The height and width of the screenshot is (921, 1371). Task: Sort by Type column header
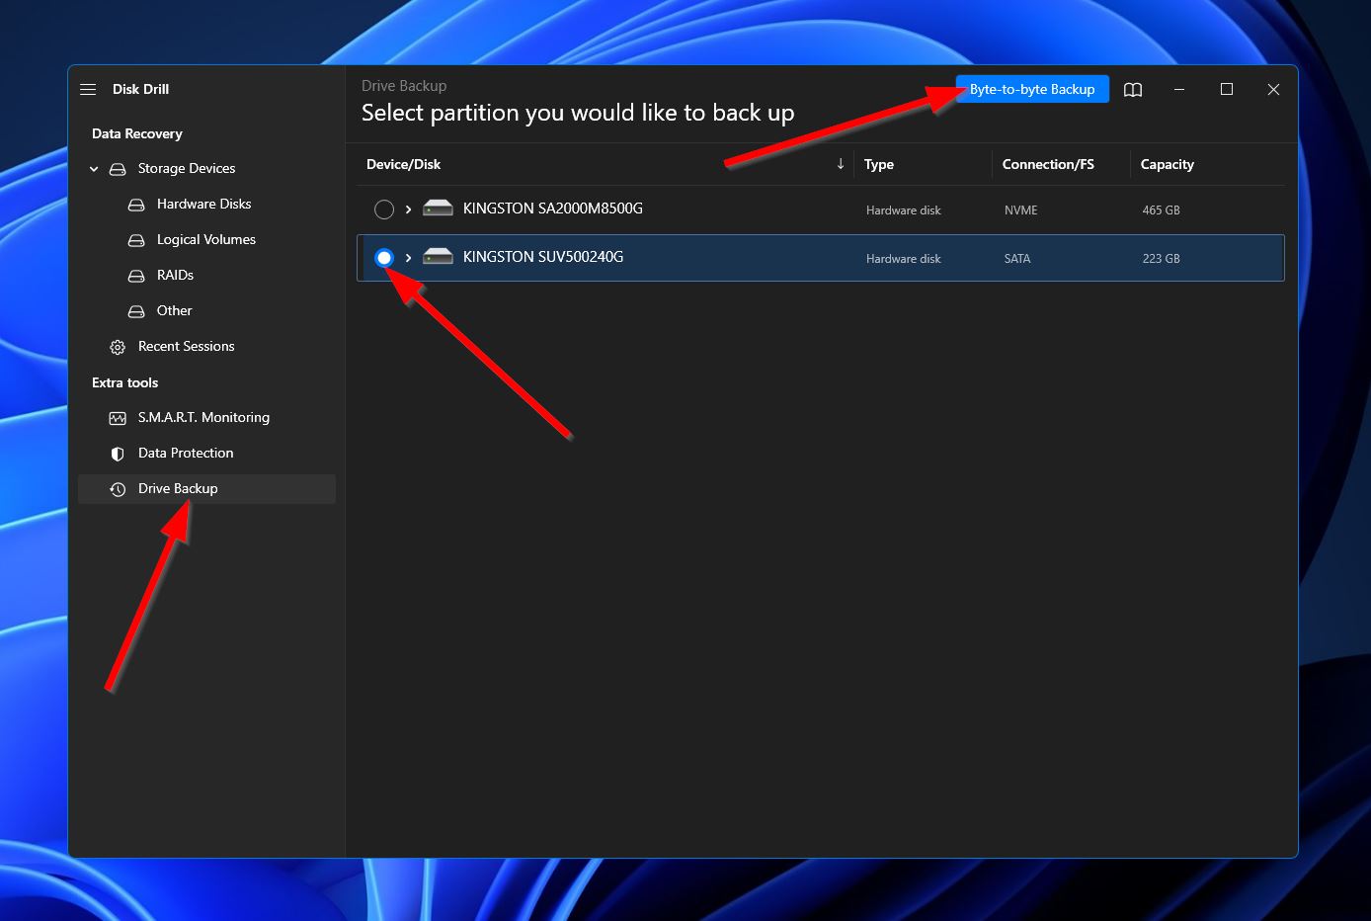coord(879,164)
